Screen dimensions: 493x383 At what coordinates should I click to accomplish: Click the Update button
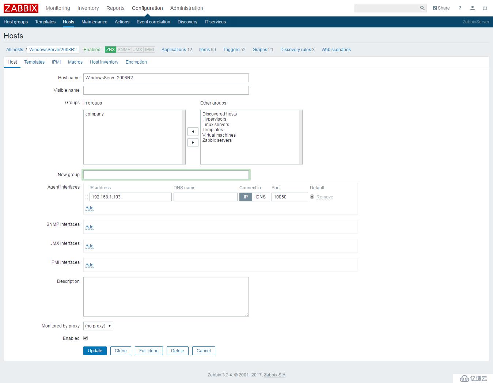point(95,351)
